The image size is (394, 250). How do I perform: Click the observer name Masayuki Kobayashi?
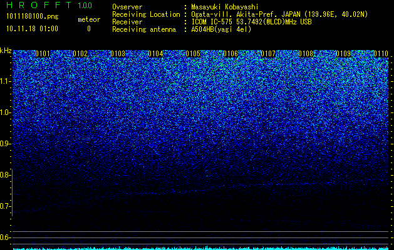(225, 7)
